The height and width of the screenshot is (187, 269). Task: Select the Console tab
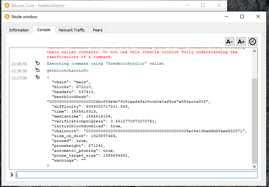click(x=44, y=30)
